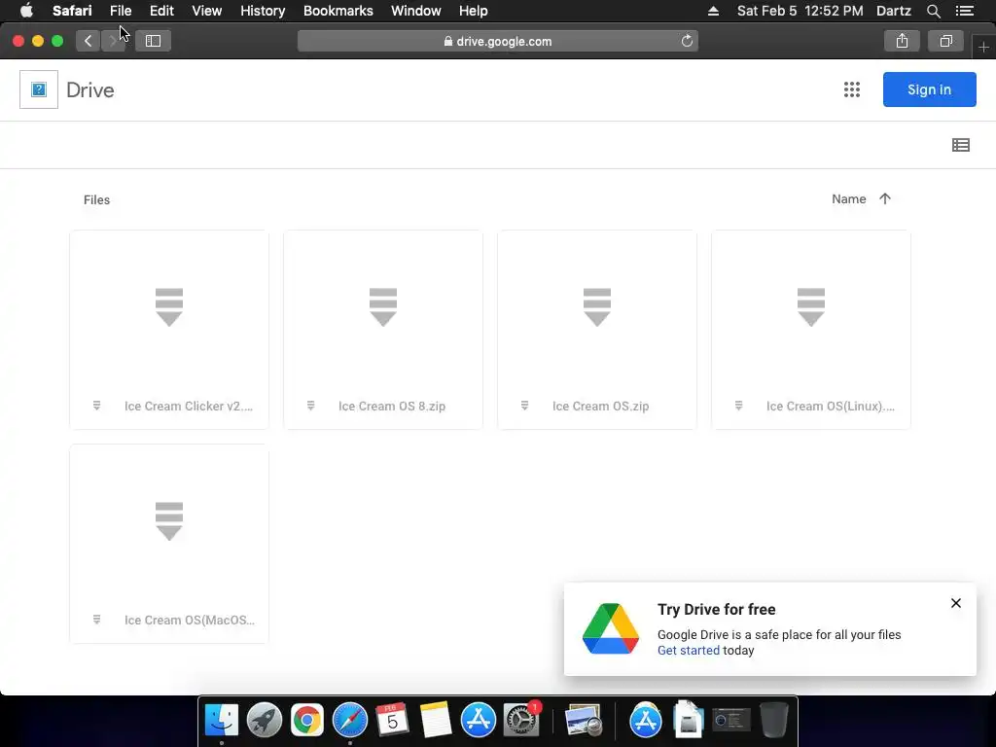Open Safari compass icon in dock
Viewport: 996px width, 747px height.
click(350, 720)
